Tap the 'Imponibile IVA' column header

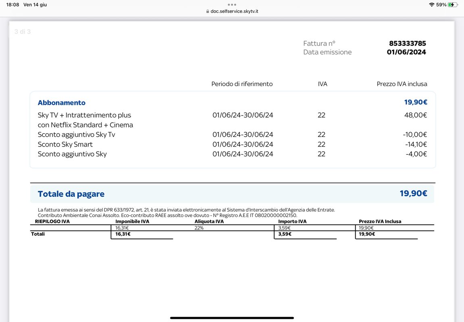[132, 221]
